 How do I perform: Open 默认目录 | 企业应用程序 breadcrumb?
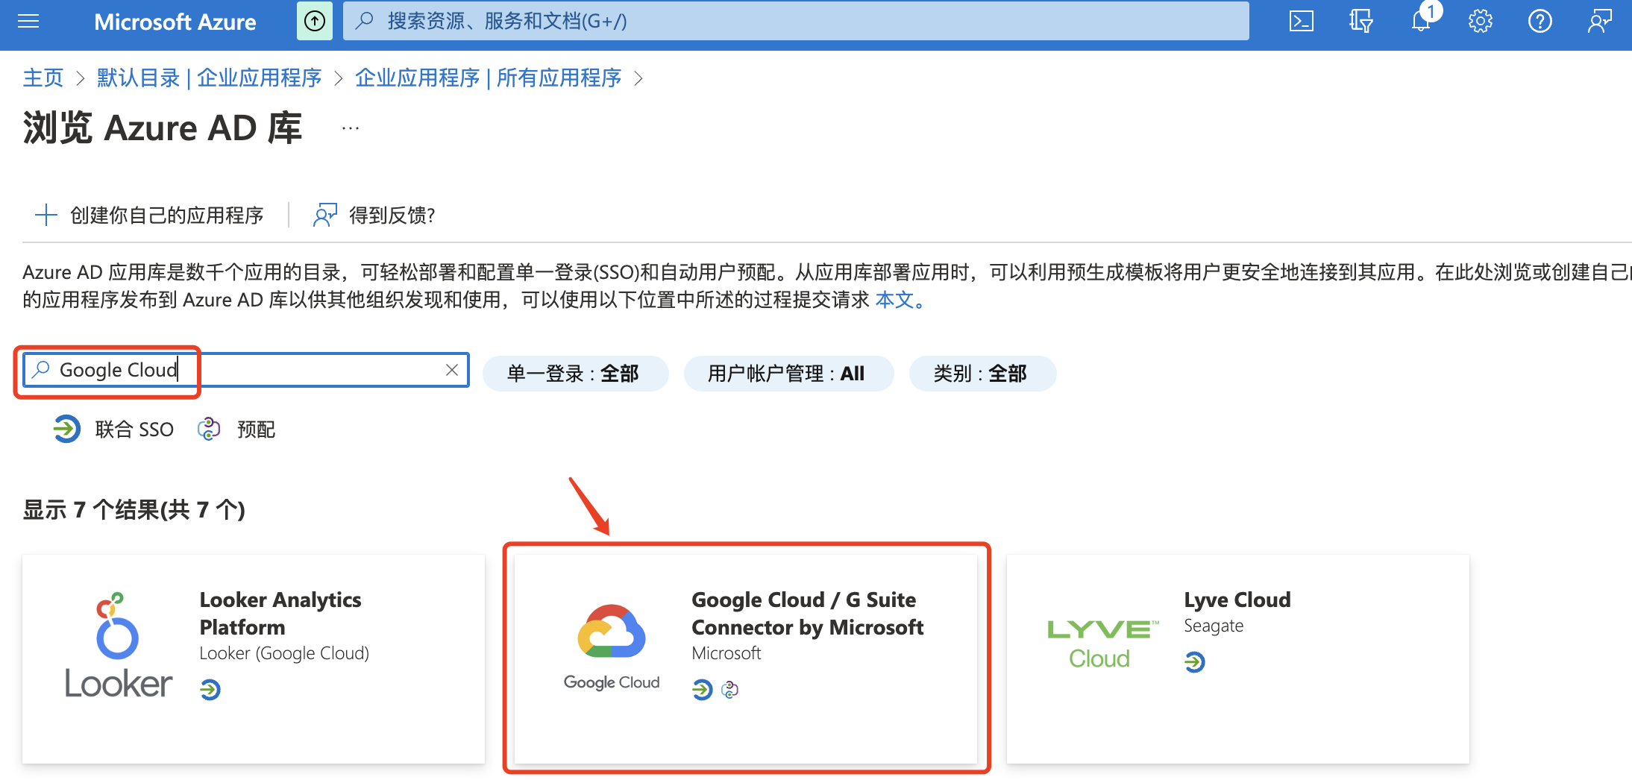[x=210, y=78]
